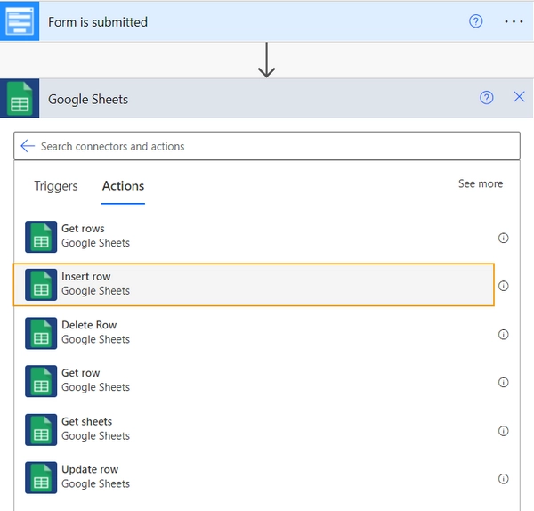Select the Get rows action
The image size is (534, 511).
point(254,237)
